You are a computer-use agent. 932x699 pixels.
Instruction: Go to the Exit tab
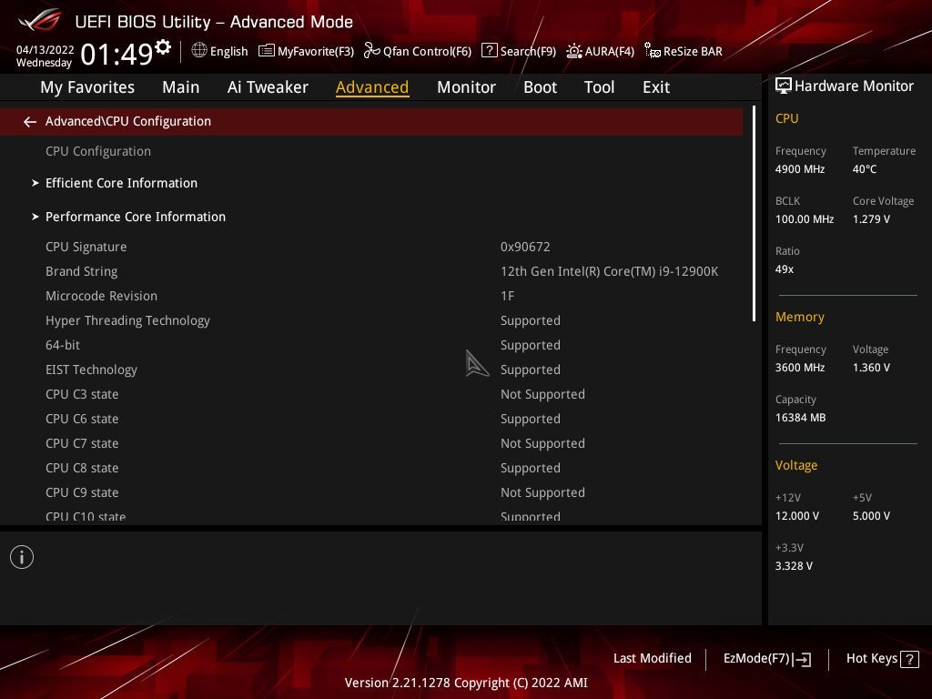(x=656, y=87)
